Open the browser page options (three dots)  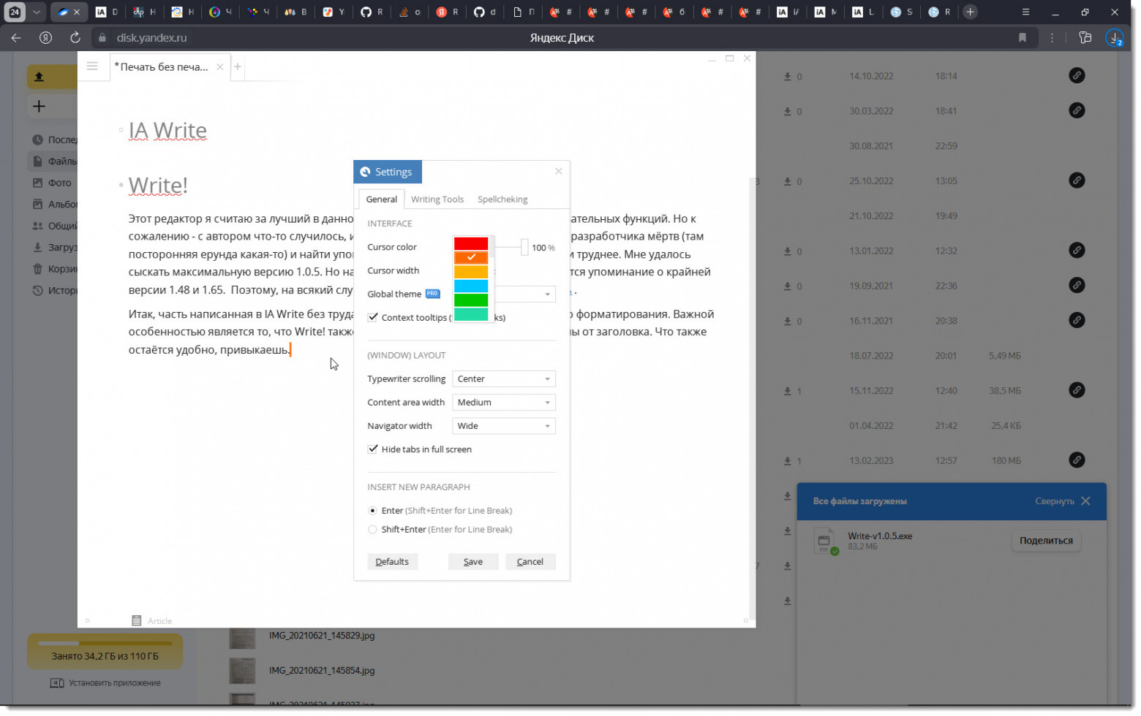pyautogui.click(x=1052, y=38)
